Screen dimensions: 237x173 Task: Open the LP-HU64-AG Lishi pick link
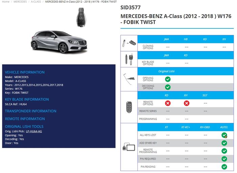(x=34, y=131)
